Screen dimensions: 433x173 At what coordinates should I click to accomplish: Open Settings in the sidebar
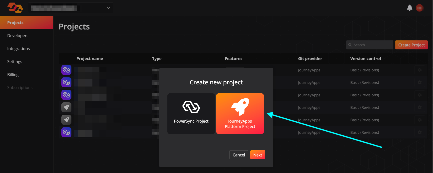(x=27, y=61)
